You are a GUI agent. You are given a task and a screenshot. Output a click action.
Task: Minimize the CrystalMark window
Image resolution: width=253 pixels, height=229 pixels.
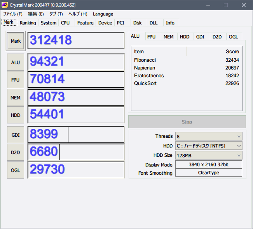pos(208,5)
